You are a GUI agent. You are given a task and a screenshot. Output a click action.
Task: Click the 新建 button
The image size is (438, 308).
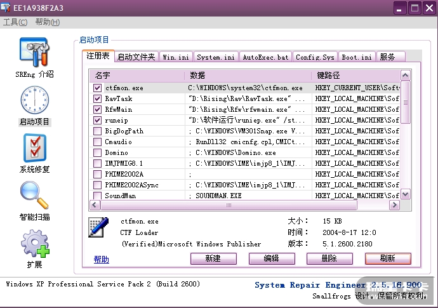[x=213, y=258]
